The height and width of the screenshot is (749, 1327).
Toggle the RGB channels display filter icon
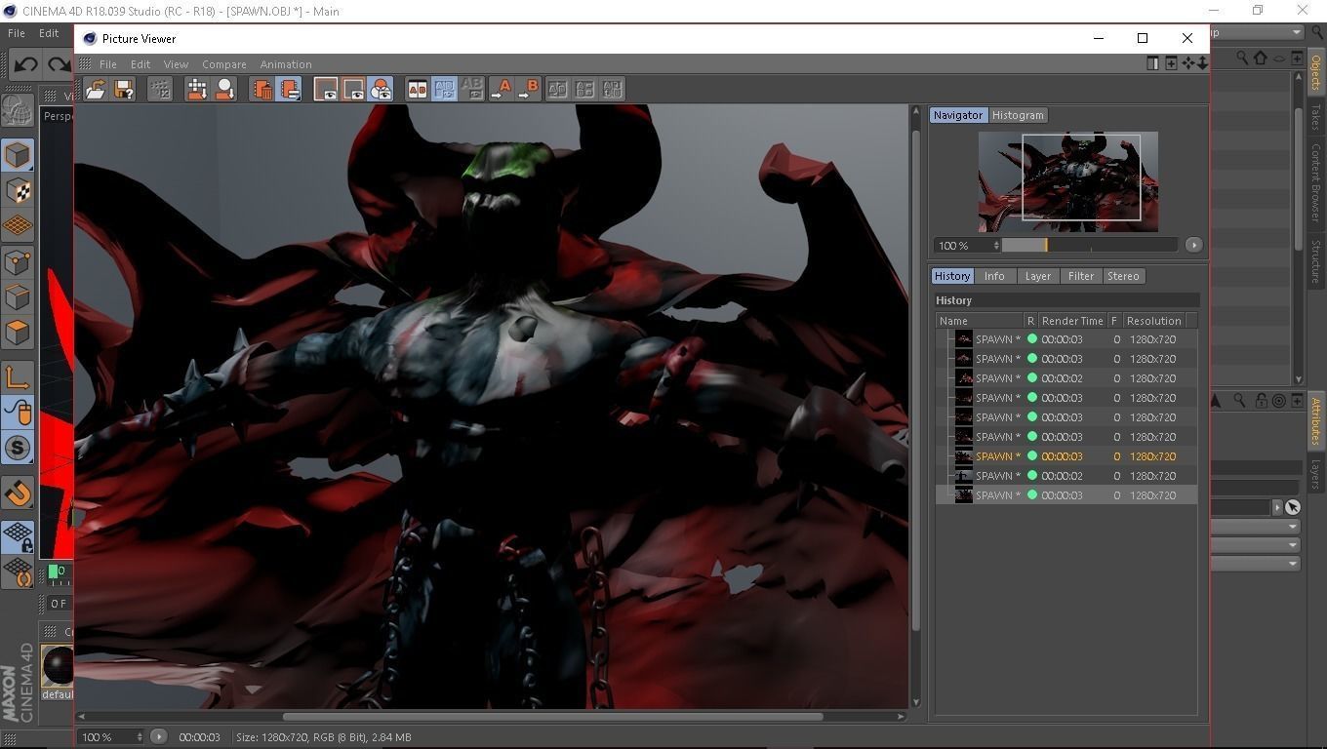(x=381, y=89)
